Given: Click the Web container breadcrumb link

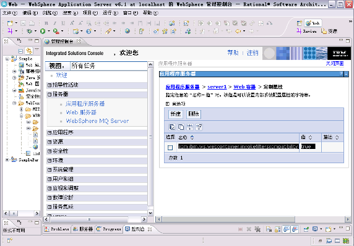Looking at the screenshot, I should pyautogui.click(x=244, y=87).
